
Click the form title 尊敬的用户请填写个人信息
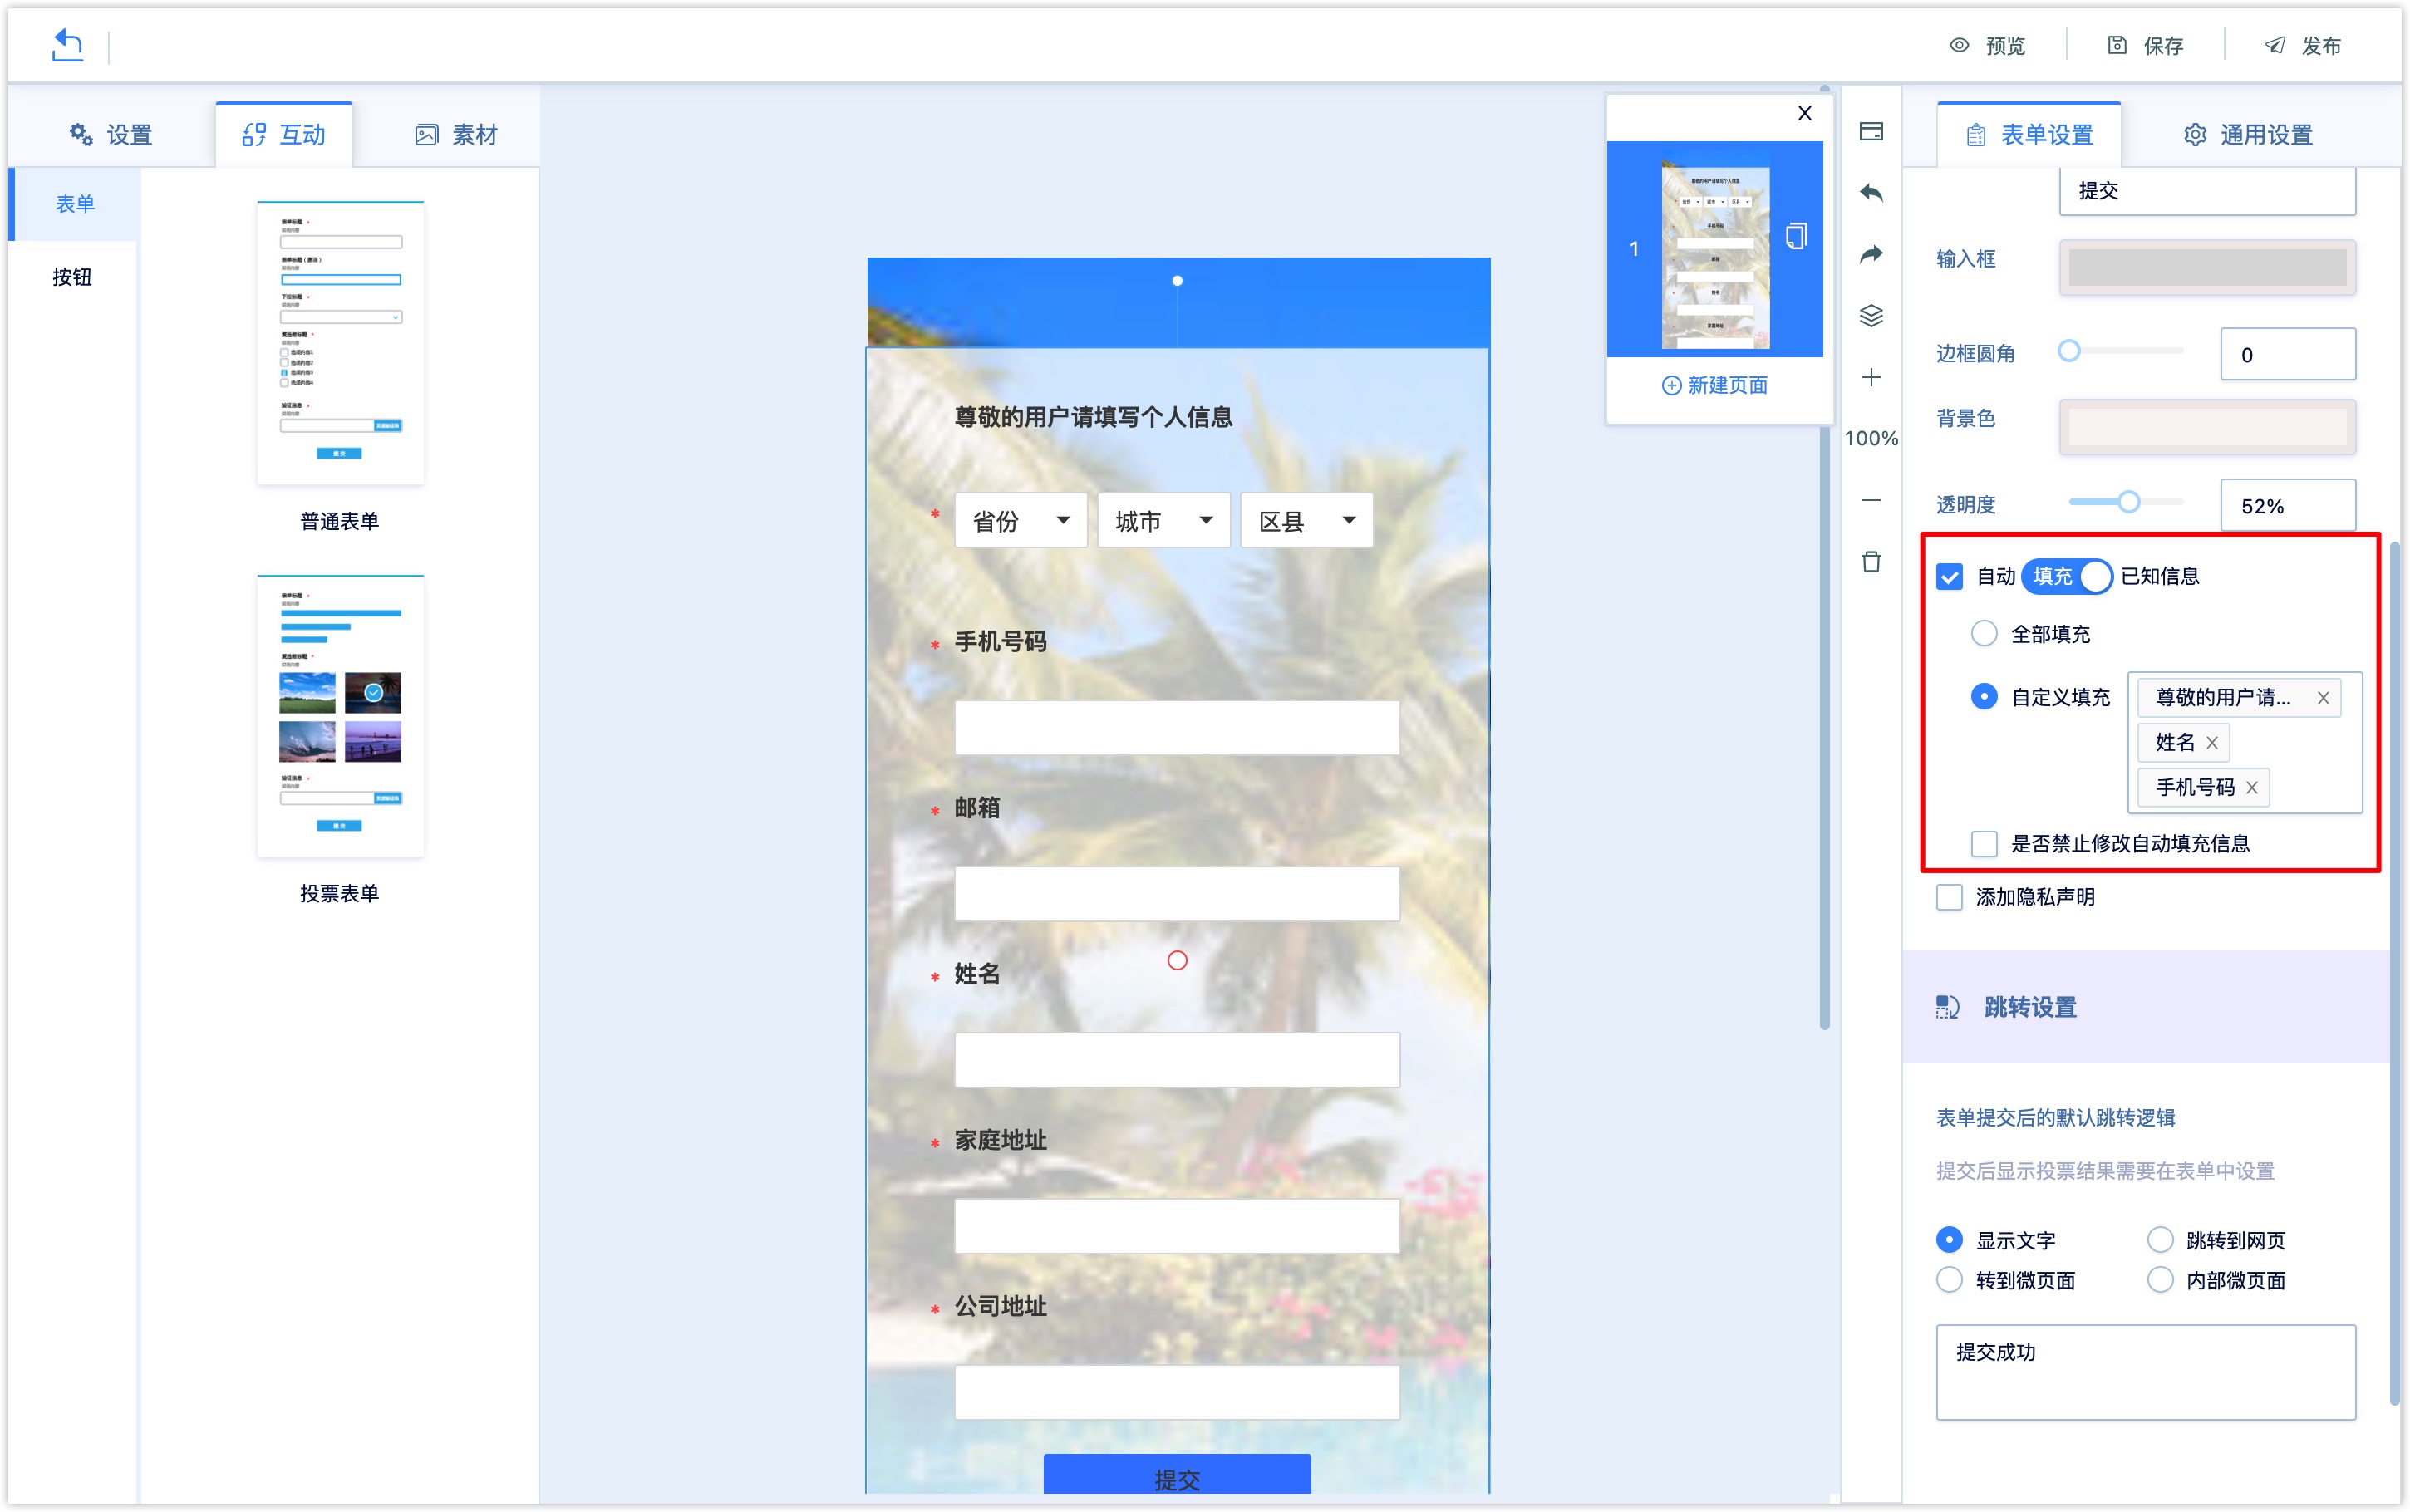tap(1093, 417)
